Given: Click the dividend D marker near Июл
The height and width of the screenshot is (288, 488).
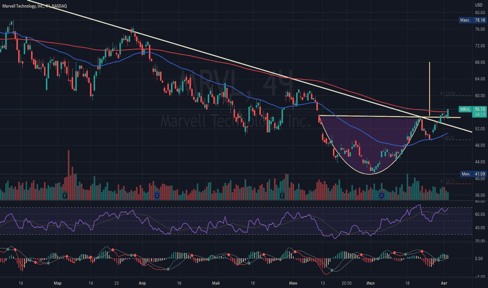Looking at the screenshot, I should click(381, 195).
